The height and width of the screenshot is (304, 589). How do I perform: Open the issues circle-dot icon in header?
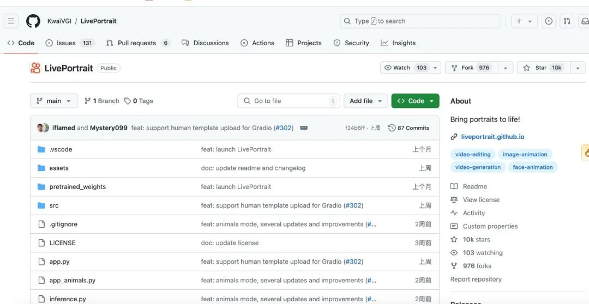[x=549, y=21]
